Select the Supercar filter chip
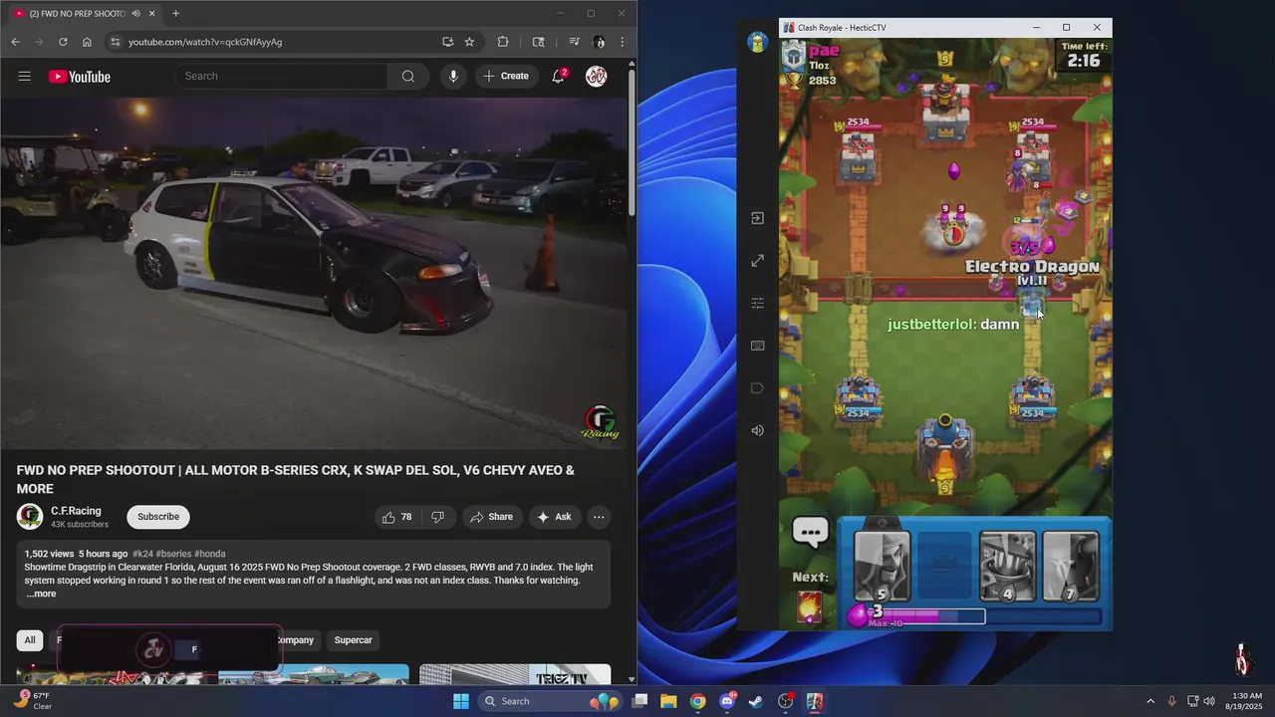 click(354, 640)
